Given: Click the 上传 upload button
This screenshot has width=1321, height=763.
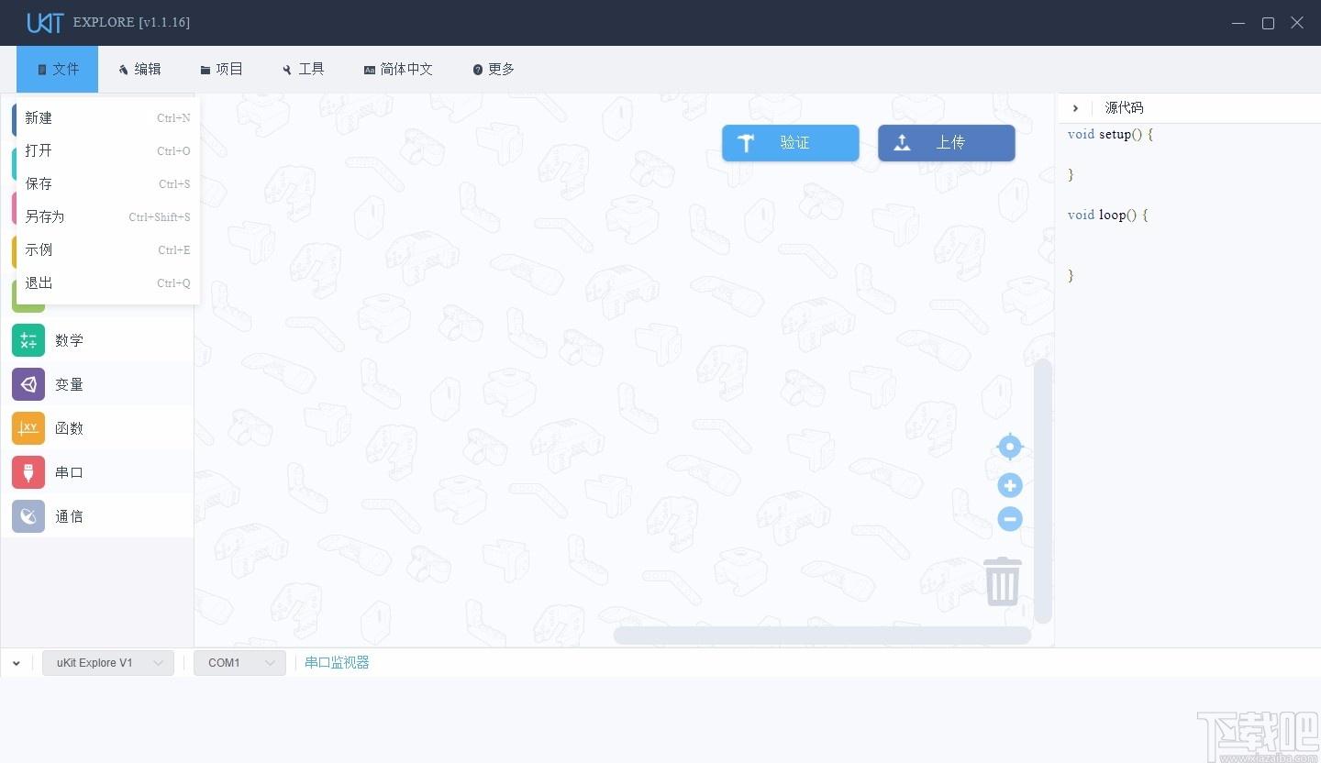Looking at the screenshot, I should 947,143.
